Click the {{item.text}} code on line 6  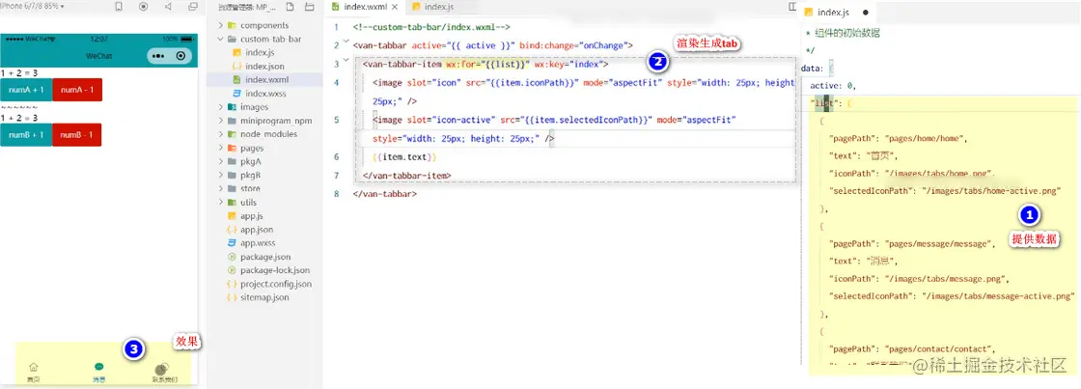[404, 157]
